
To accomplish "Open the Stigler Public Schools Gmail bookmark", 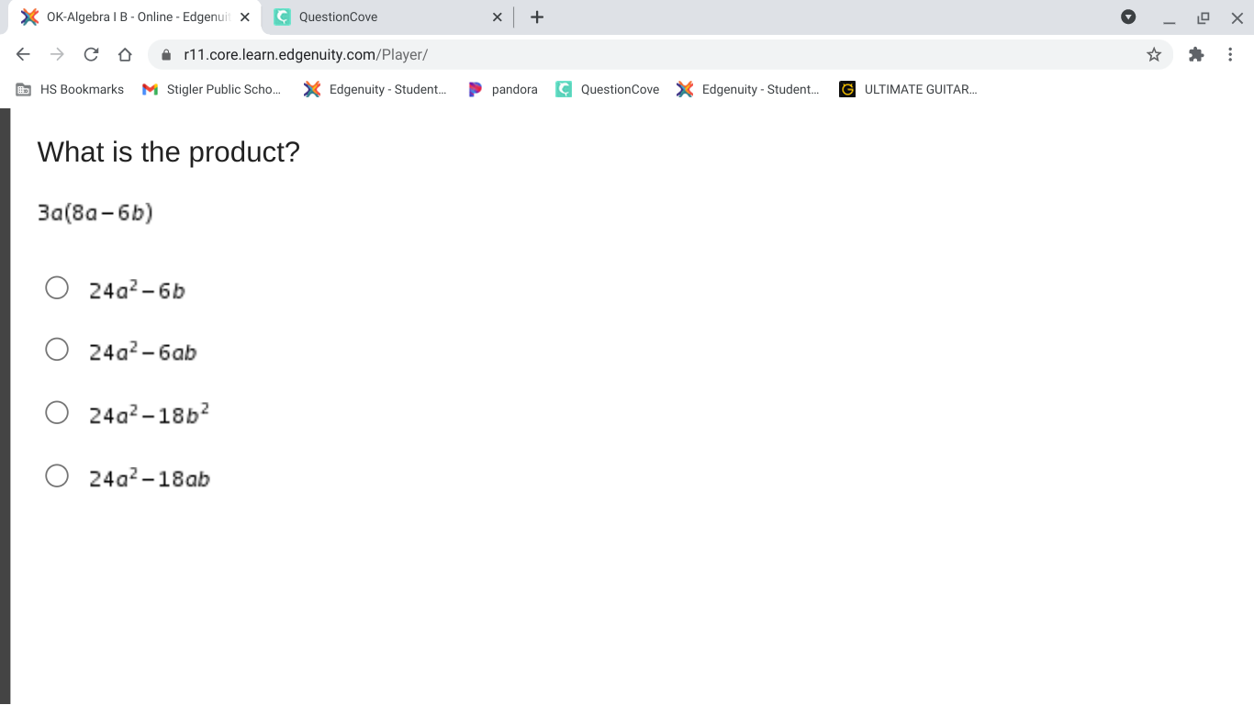I will point(212,89).
